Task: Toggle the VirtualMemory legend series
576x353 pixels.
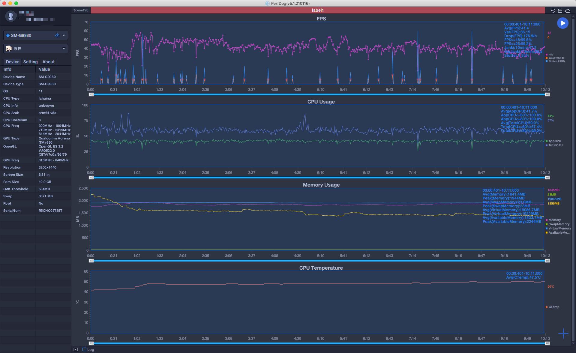Action: (559, 229)
